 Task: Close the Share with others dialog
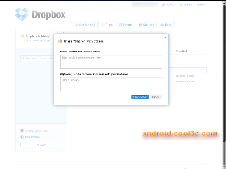(x=165, y=37)
